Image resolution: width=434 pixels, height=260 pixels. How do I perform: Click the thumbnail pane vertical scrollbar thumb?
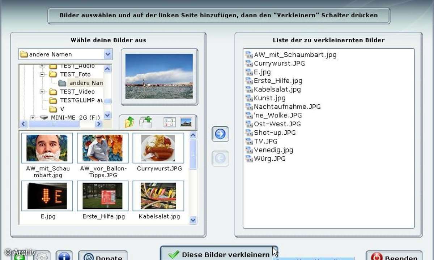(x=193, y=154)
